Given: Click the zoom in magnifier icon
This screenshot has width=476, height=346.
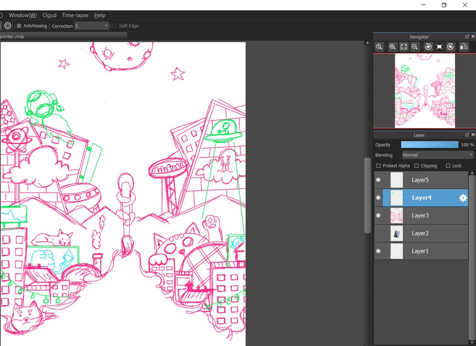Looking at the screenshot, I should tap(393, 46).
